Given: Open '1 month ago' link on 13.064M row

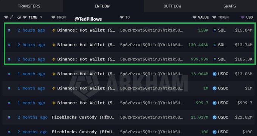Looking at the screenshot, I should pyautogui.click(x=31, y=74).
